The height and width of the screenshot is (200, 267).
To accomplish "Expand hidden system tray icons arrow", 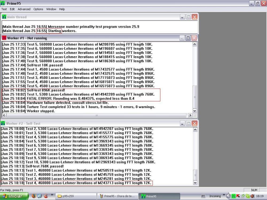I will coord(229,196).
